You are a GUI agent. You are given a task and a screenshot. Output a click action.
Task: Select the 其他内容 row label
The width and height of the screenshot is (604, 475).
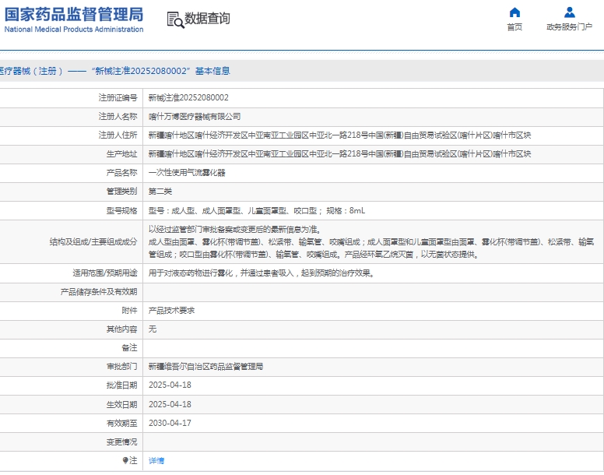tap(121, 329)
